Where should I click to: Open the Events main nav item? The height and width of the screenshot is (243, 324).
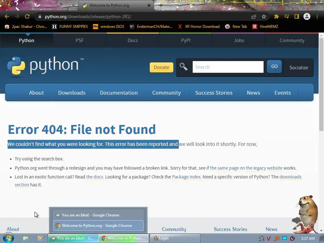point(283,93)
